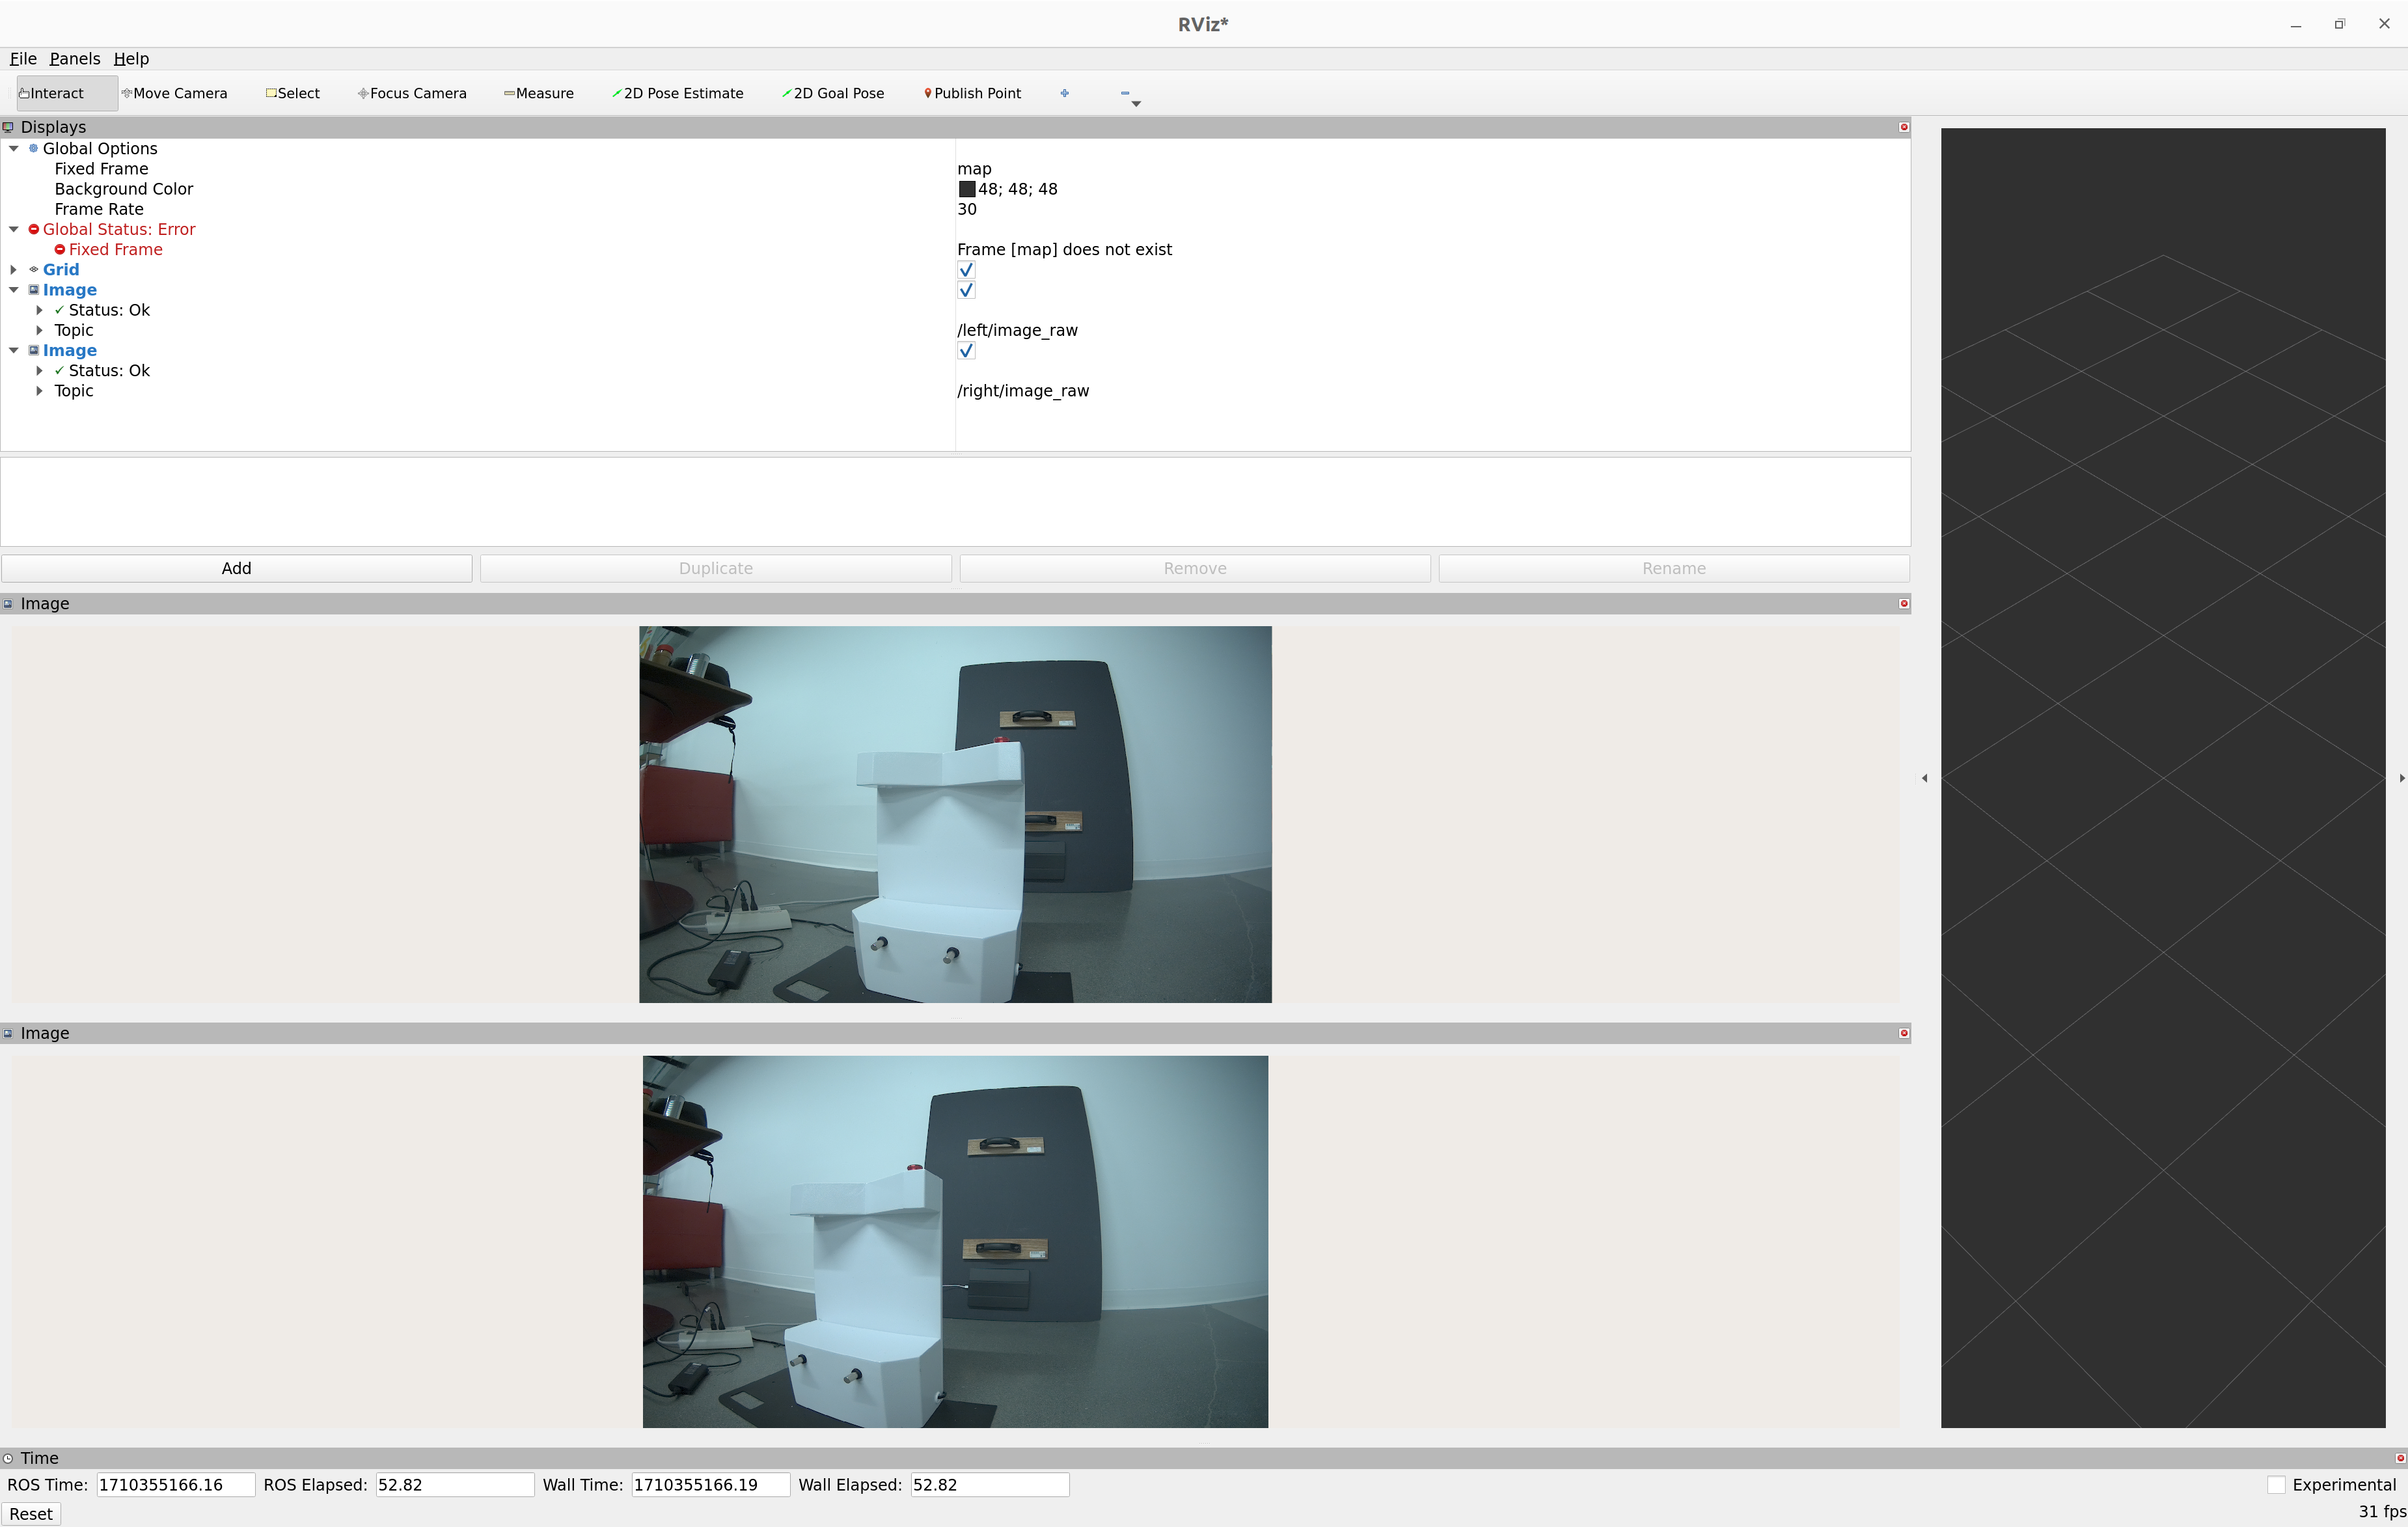Collapse the Global Status: Error item

click(x=14, y=230)
